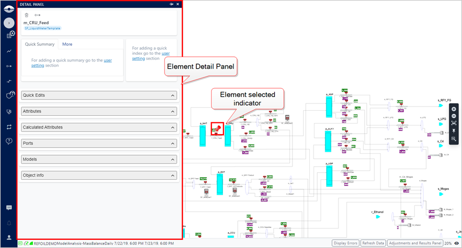The image size is (462, 248).
Task: Toggle the pin tool in the zoom toolbar
Action: tap(454, 131)
